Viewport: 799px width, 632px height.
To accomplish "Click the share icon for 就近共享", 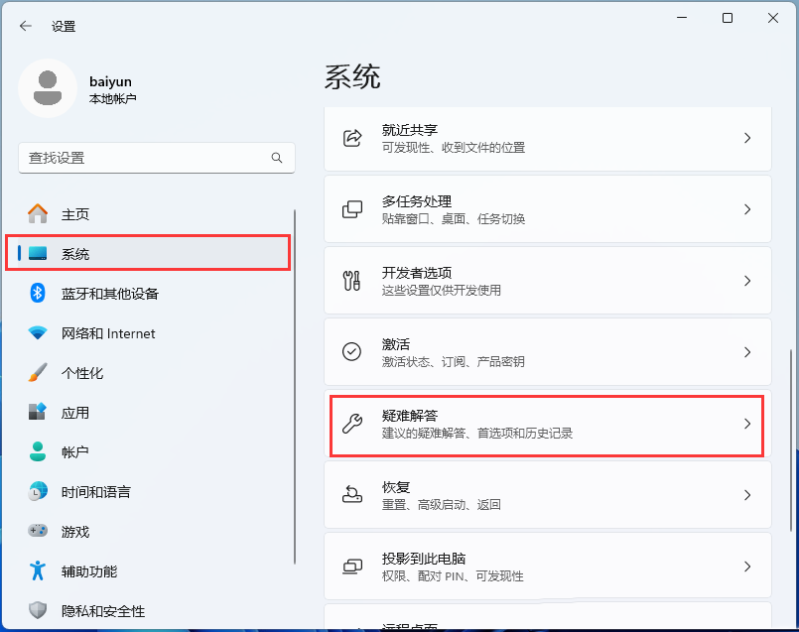I will [352, 138].
